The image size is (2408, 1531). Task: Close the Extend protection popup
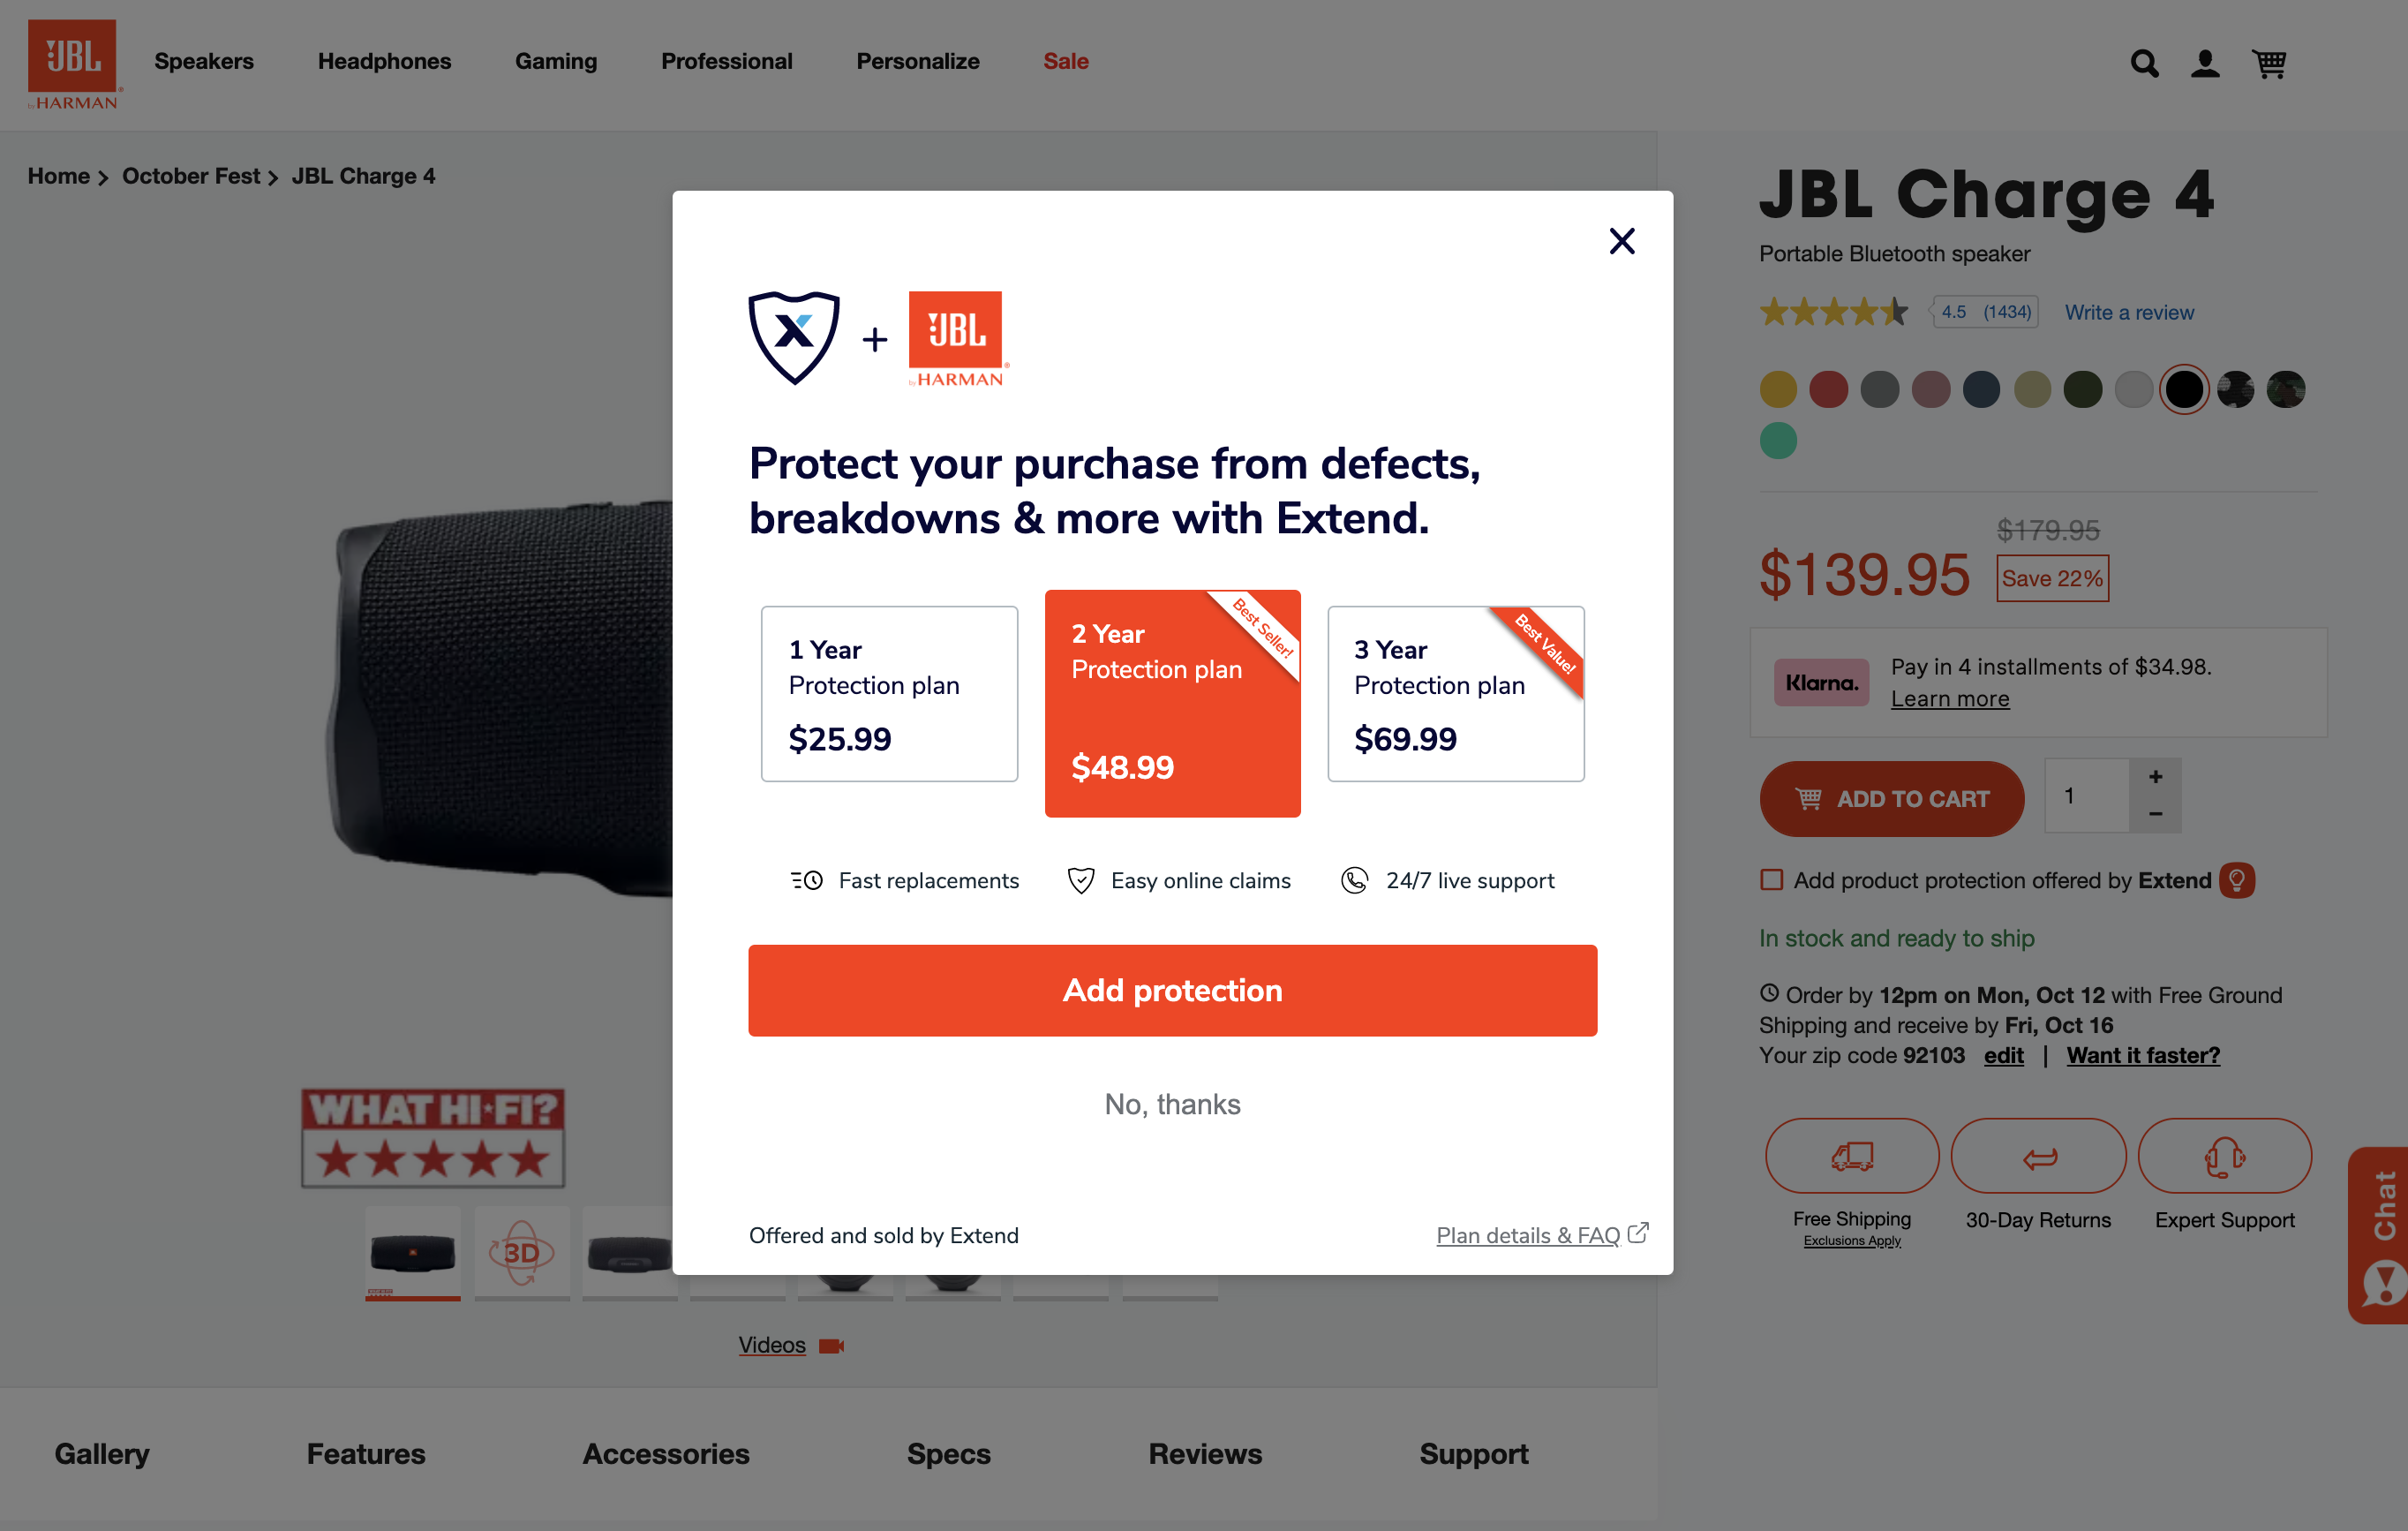pos(1621,241)
